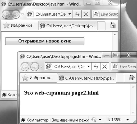Image resolution: width=137 pixels, height=124 pixels.
Task: Maximize the page.htm window
Action: (116, 55)
